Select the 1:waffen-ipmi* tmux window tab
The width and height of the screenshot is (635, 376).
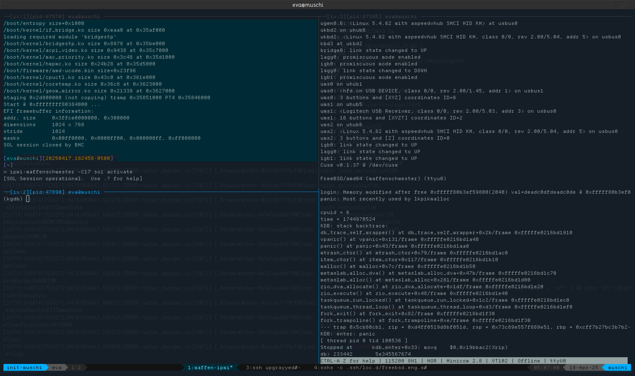pos(210,367)
